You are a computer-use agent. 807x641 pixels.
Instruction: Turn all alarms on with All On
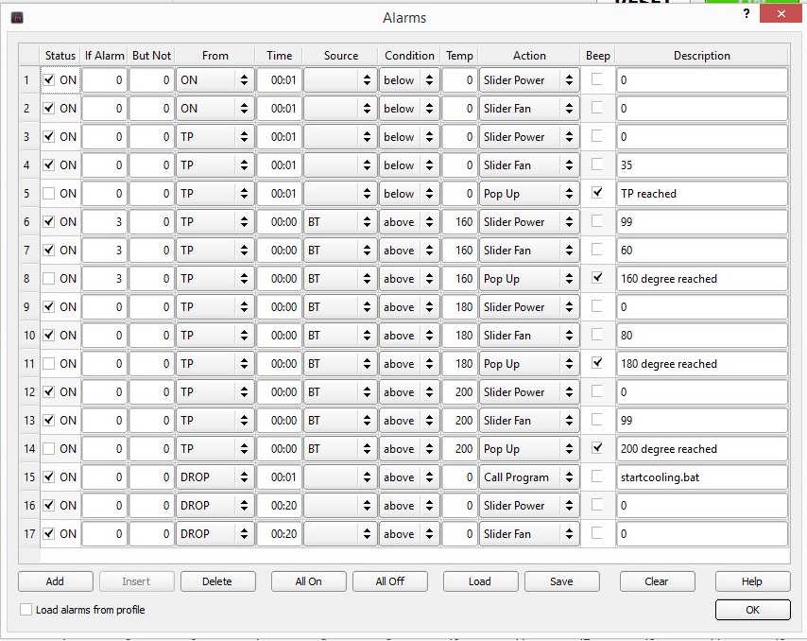tap(308, 581)
